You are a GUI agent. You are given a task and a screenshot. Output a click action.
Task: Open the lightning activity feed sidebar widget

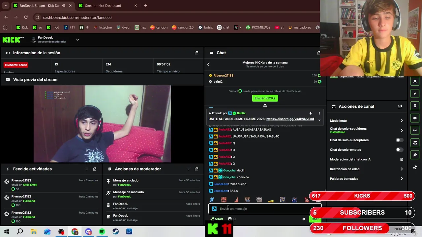[x=415, y=93]
